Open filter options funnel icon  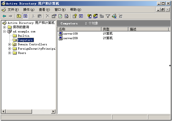click(x=108, y=16)
